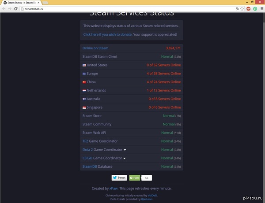Minimize the browser window
This screenshot has height=203, width=265.
click(247, 2)
